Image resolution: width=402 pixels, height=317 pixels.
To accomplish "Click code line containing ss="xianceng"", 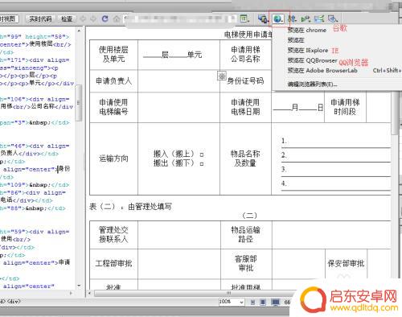I will pos(29,68).
